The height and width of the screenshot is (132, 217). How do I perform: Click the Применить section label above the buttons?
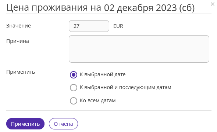point(21,72)
